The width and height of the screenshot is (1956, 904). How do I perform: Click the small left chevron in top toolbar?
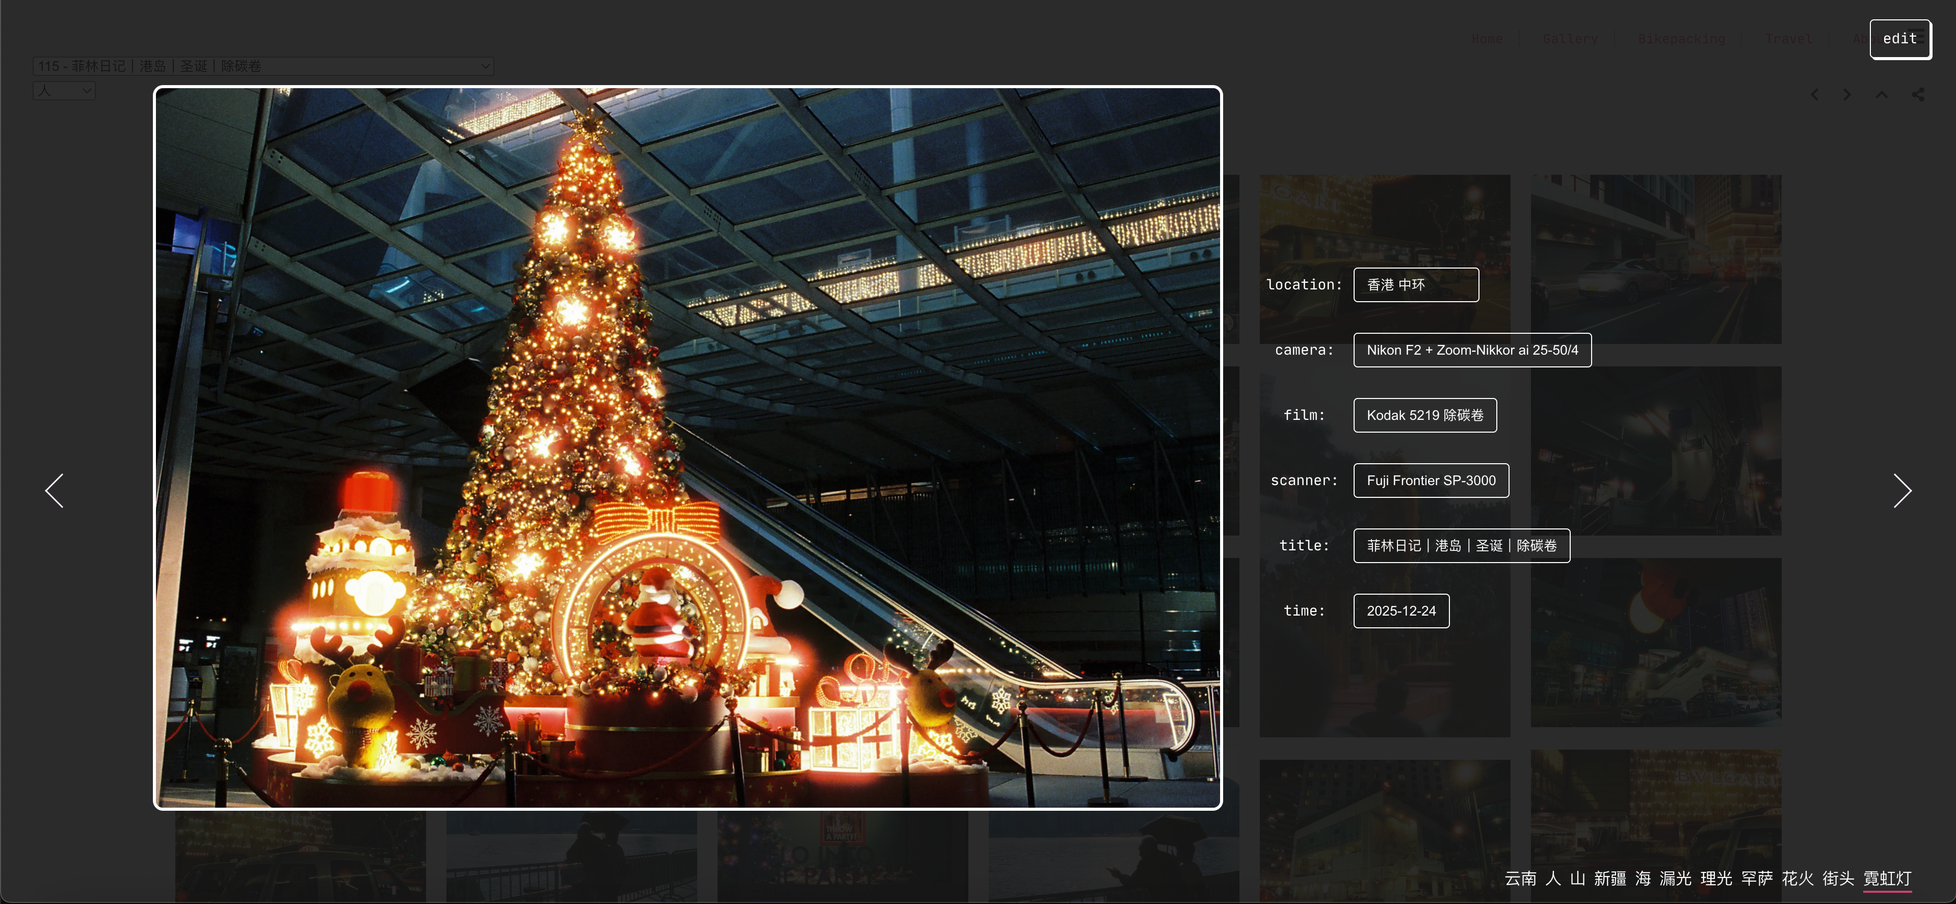point(1815,94)
